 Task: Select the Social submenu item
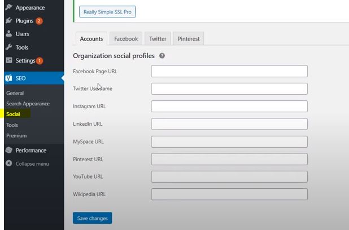(x=13, y=114)
